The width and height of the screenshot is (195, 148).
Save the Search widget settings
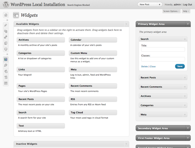180,66
